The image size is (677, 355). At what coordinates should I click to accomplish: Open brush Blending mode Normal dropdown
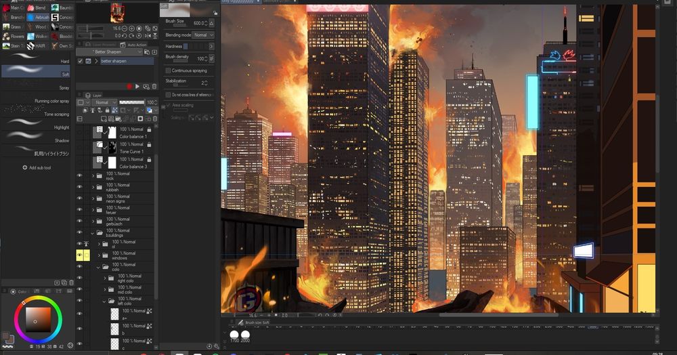tap(202, 35)
